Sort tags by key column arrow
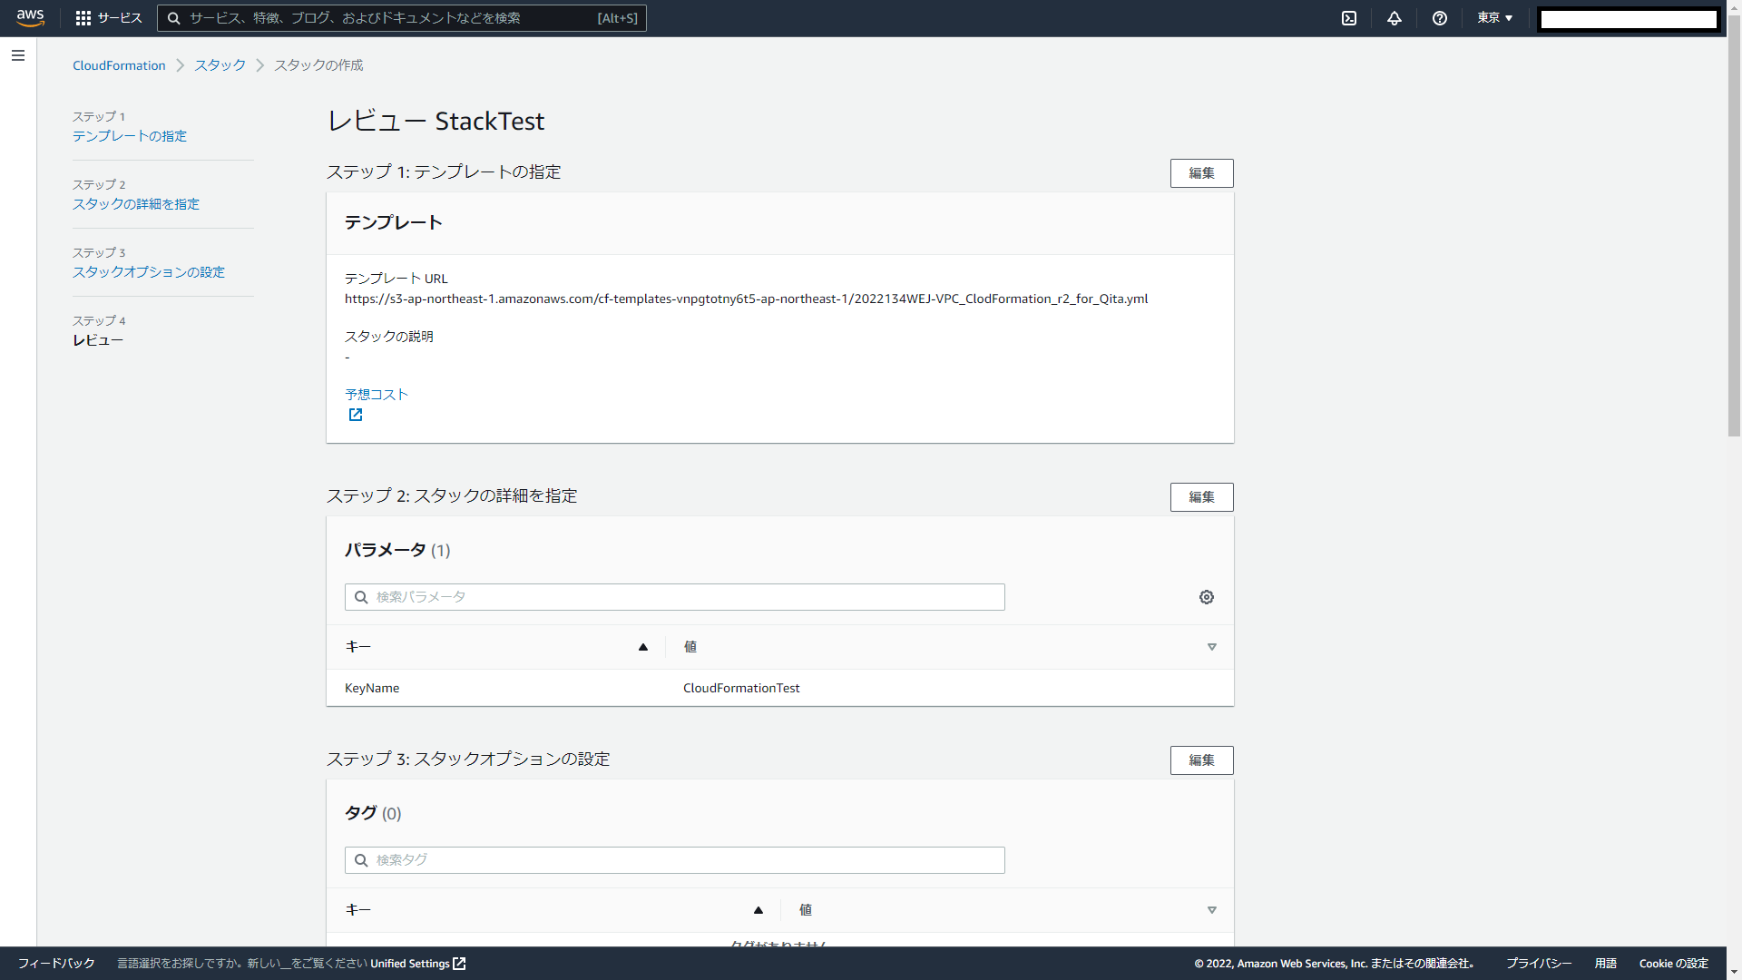1742x980 pixels. [x=758, y=910]
